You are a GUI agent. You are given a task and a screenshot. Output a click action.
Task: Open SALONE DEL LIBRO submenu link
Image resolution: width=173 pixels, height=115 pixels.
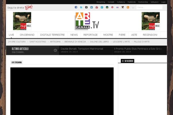(x=99, y=42)
